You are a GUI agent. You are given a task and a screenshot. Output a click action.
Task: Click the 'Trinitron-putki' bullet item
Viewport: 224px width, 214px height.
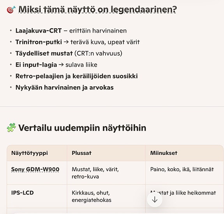(x=78, y=42)
